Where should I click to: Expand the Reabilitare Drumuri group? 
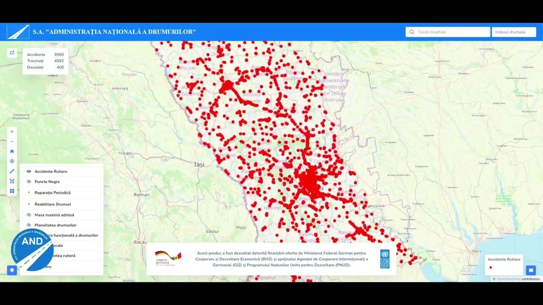point(29,204)
